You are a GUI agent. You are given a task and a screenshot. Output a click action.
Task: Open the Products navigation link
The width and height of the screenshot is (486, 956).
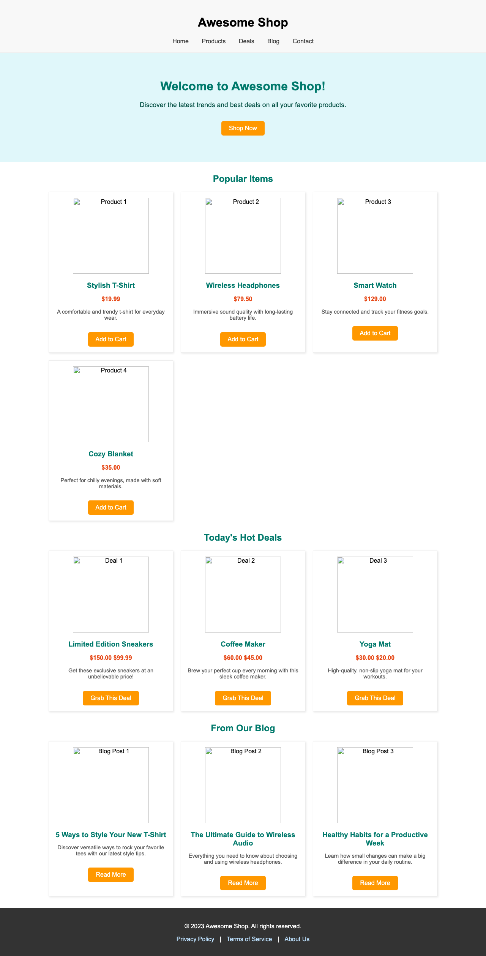pyautogui.click(x=213, y=41)
